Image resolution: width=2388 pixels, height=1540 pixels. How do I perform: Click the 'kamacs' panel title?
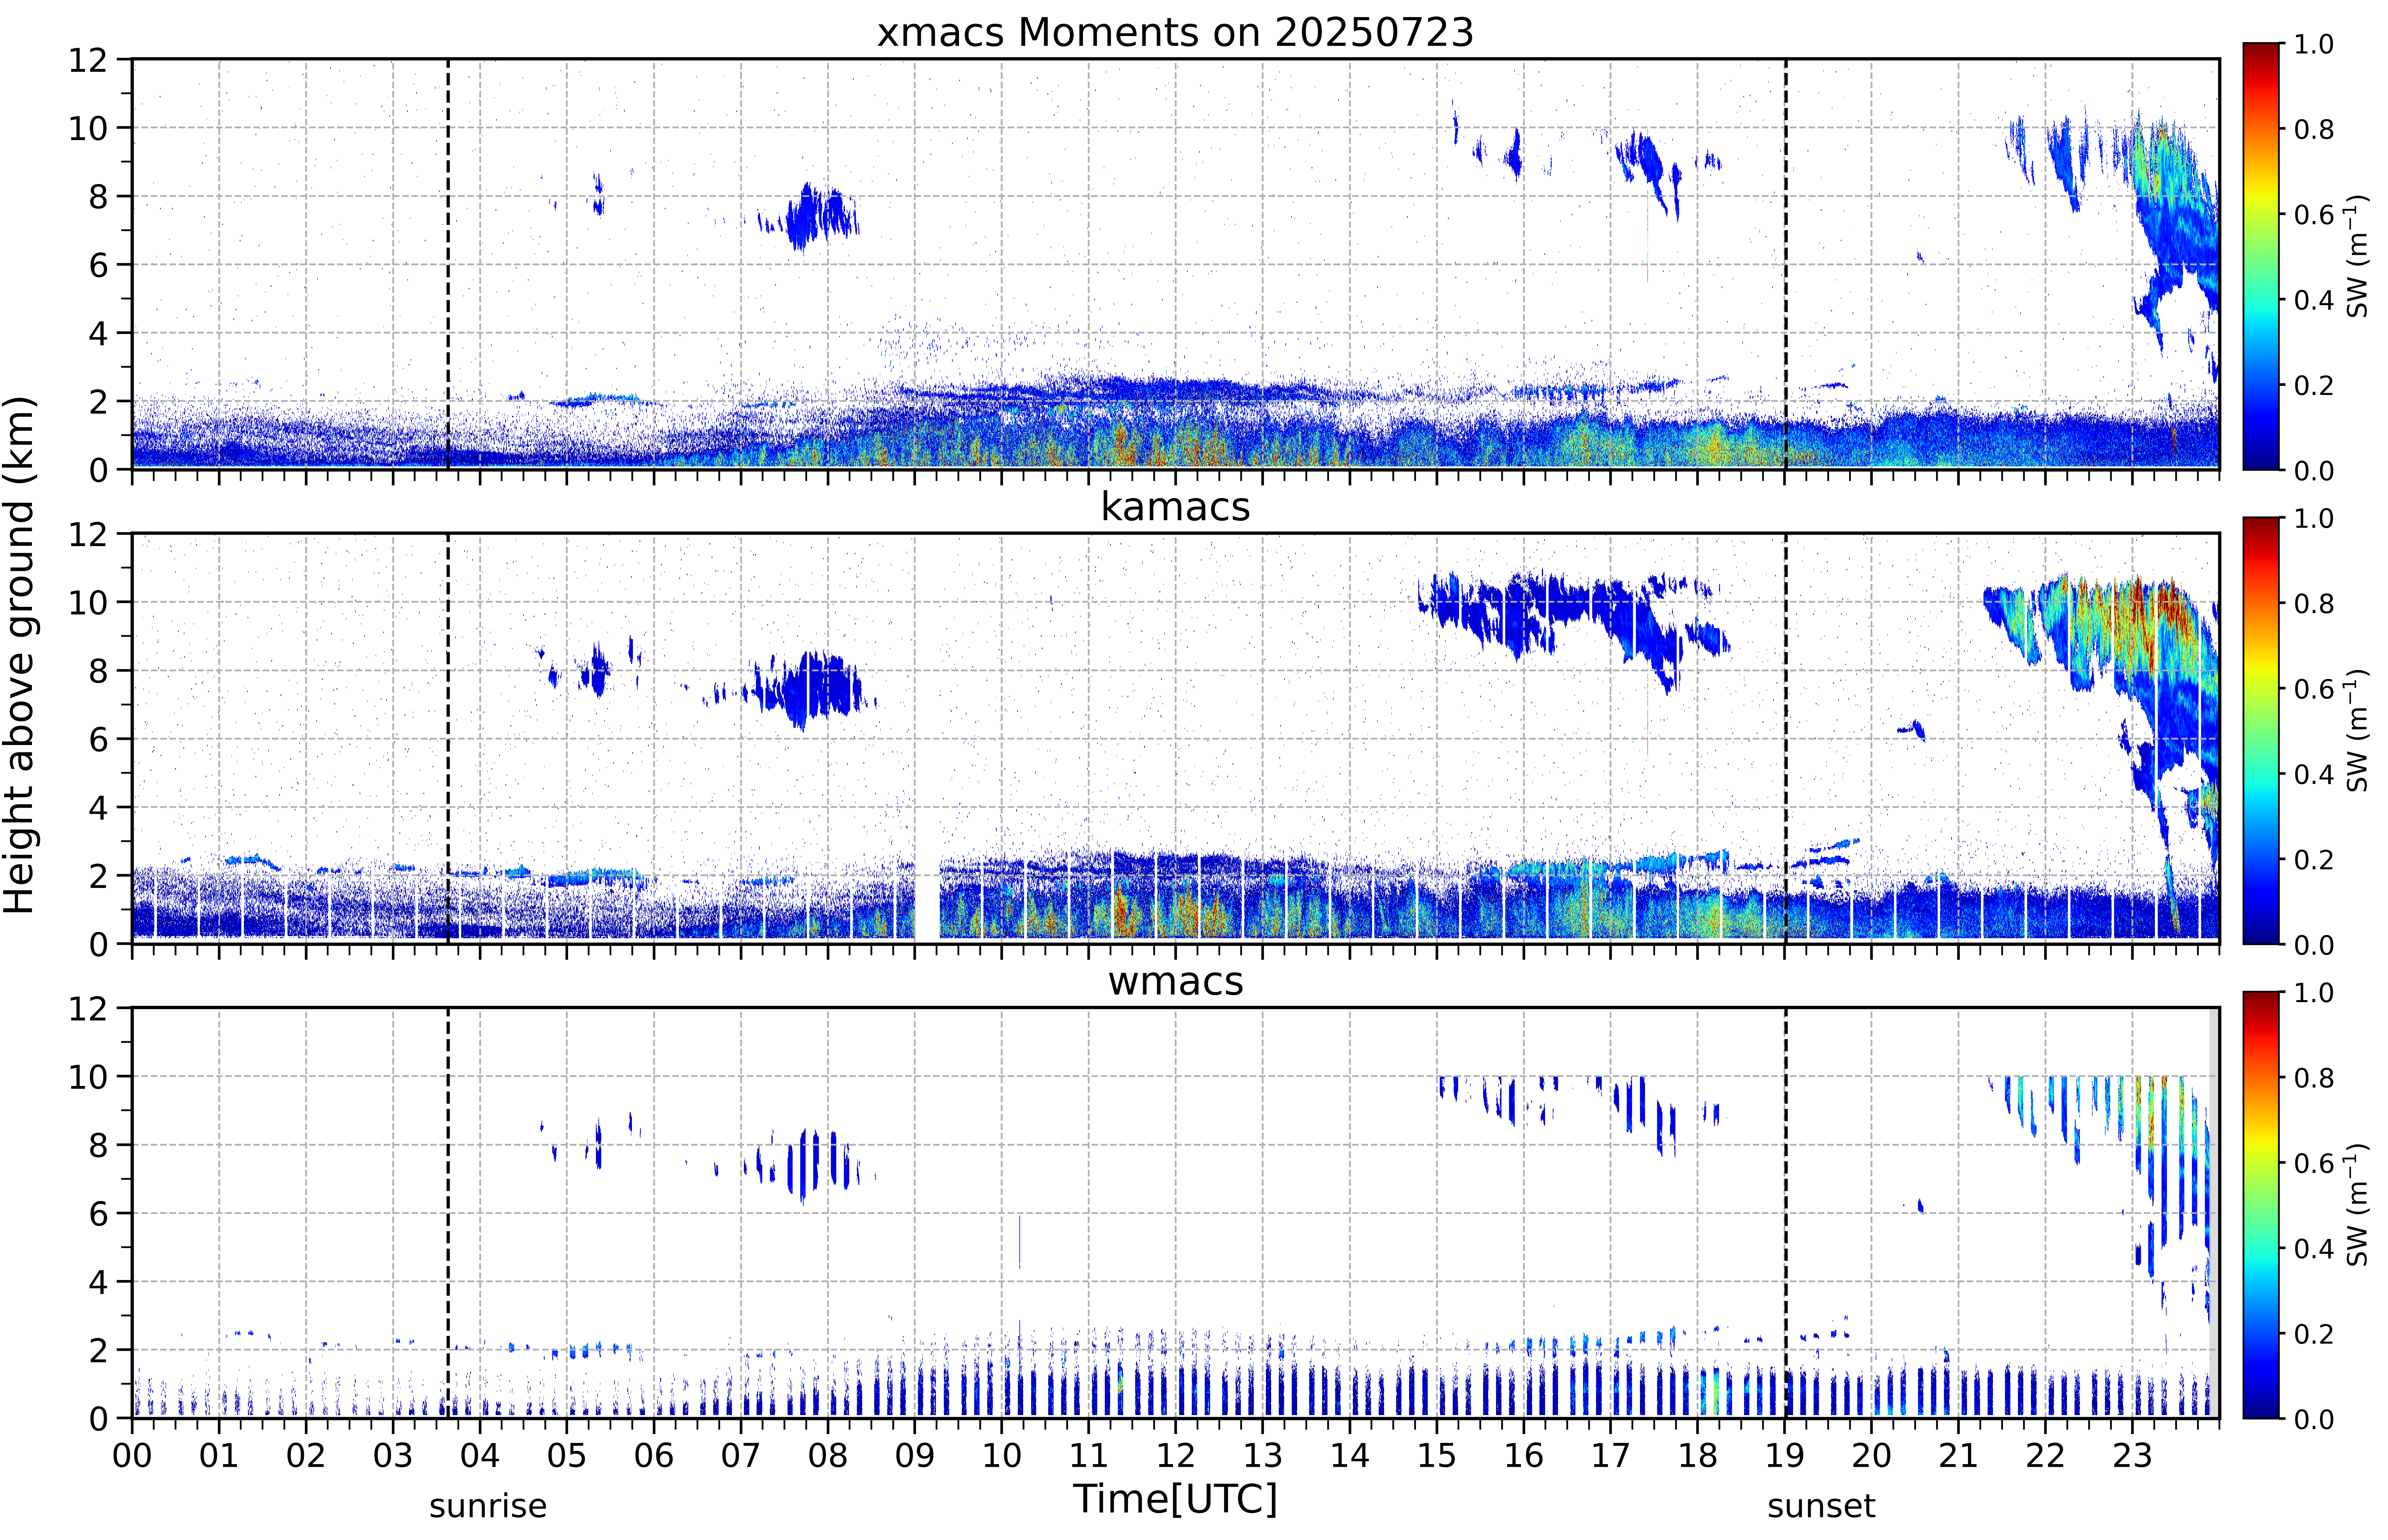coord(1175,507)
